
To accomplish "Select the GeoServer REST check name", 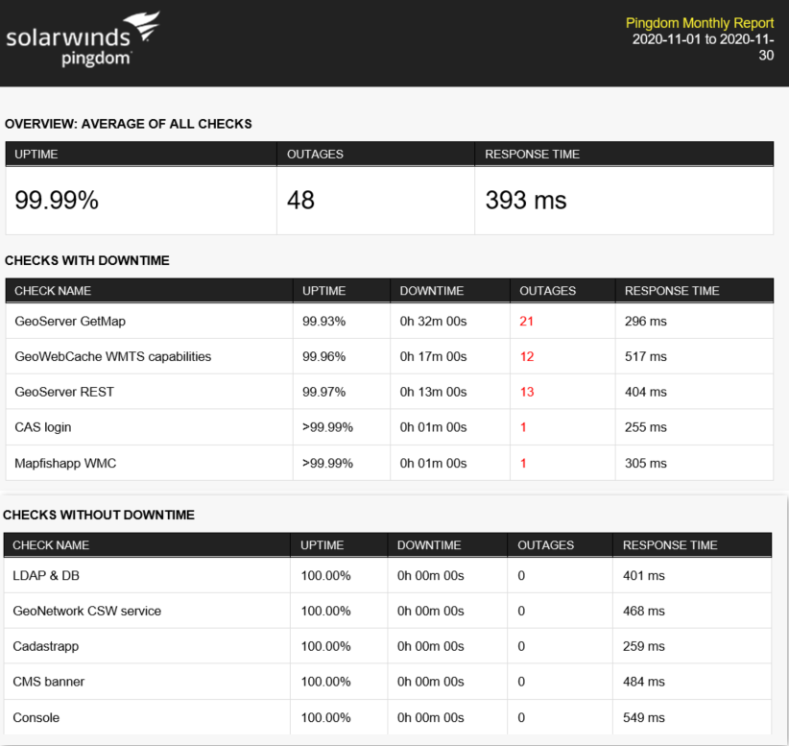I will 64,392.
